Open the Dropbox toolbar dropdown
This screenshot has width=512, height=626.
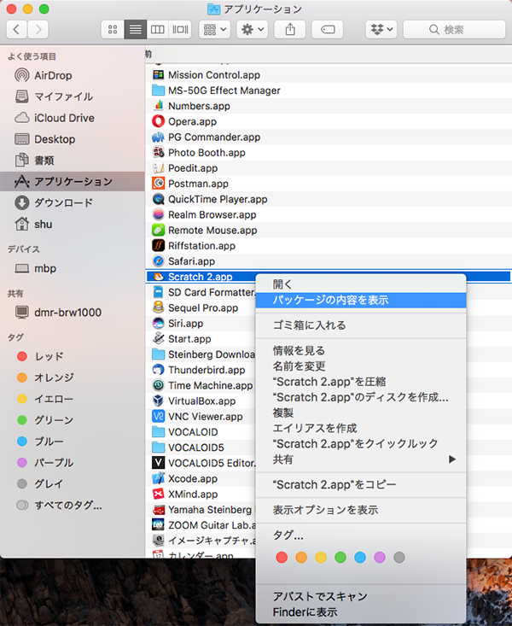point(381,30)
